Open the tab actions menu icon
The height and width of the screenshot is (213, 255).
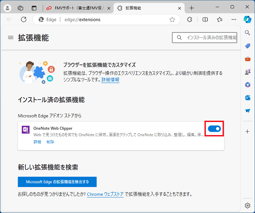pos(34,8)
